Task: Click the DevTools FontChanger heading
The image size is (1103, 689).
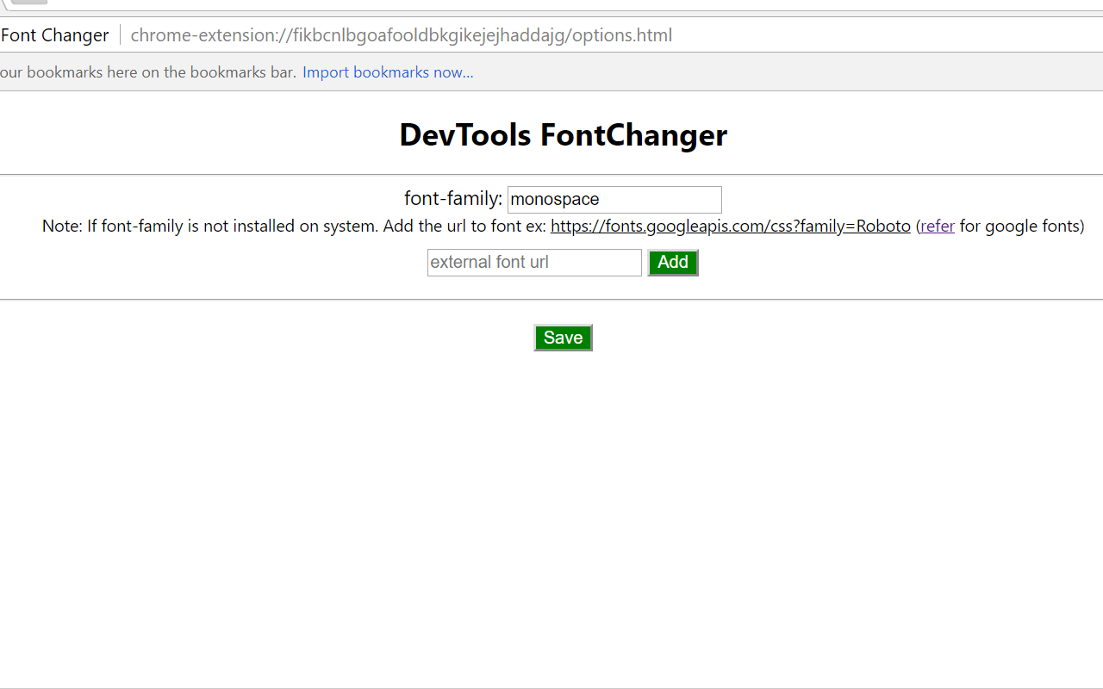Action: click(563, 134)
